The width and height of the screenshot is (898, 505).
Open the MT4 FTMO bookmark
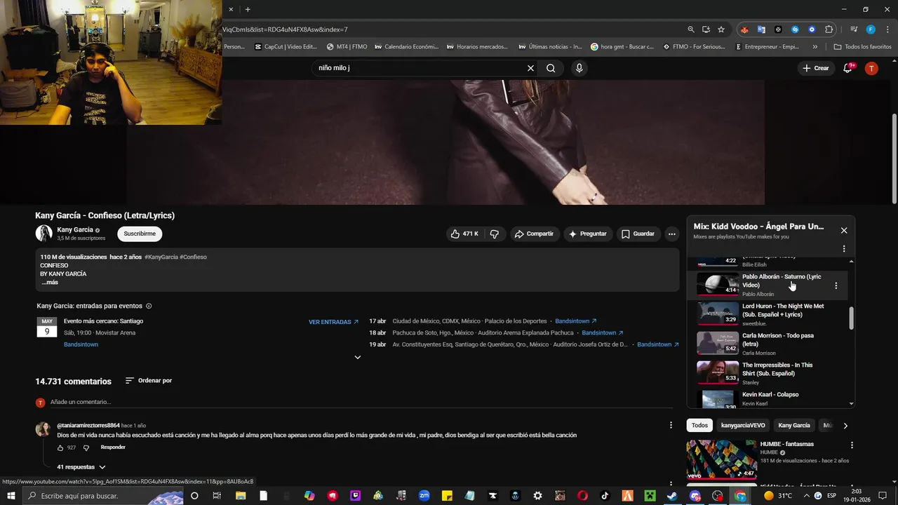click(x=347, y=47)
